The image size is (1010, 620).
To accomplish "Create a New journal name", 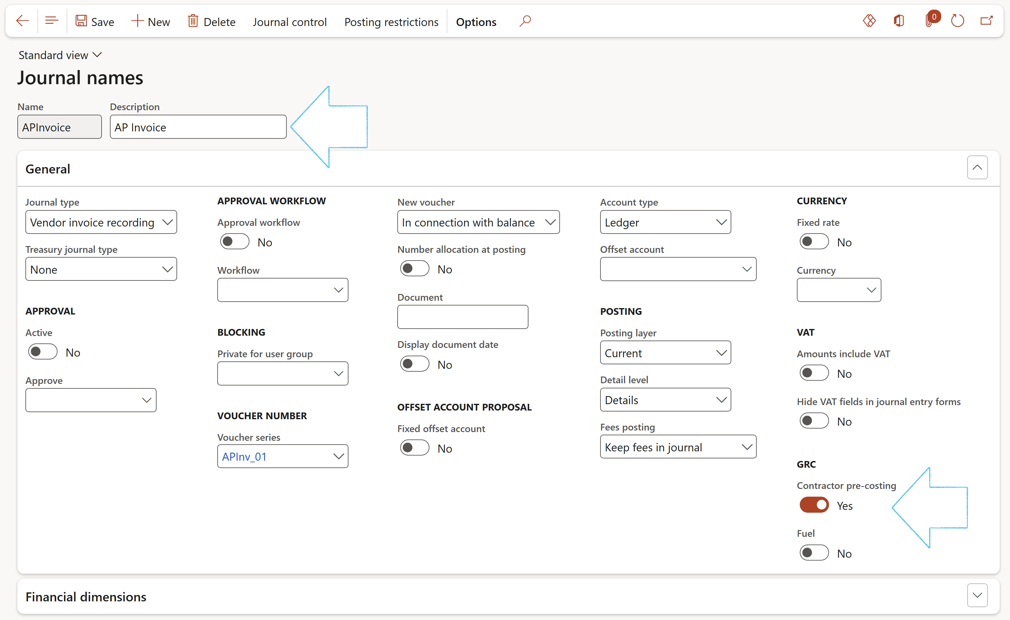I will pos(150,21).
